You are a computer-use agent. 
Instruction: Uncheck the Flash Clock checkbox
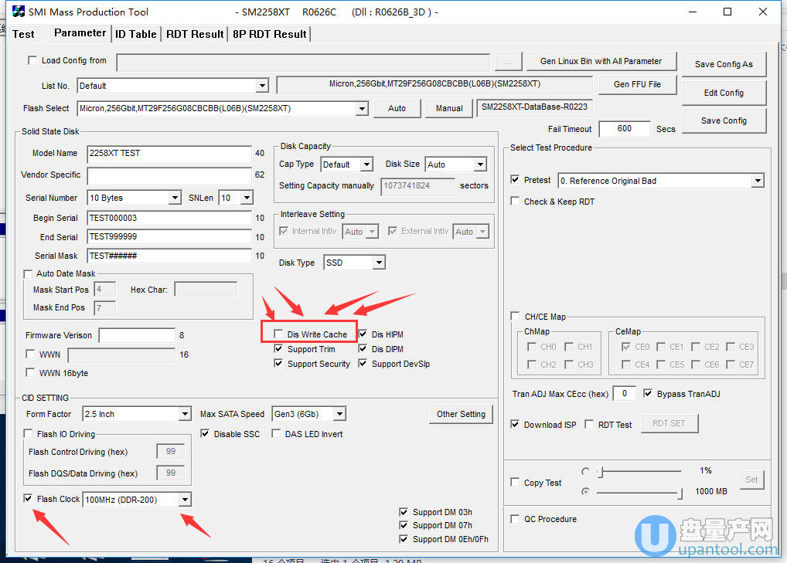tap(29, 499)
